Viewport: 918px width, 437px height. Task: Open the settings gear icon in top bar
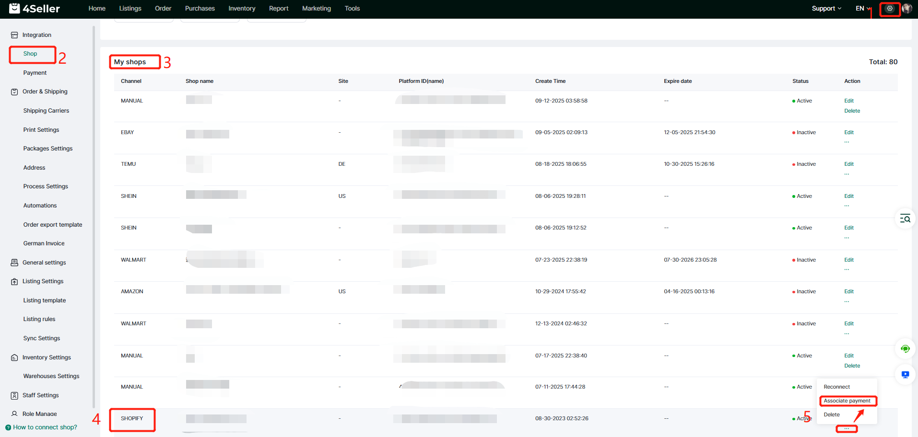coord(890,9)
